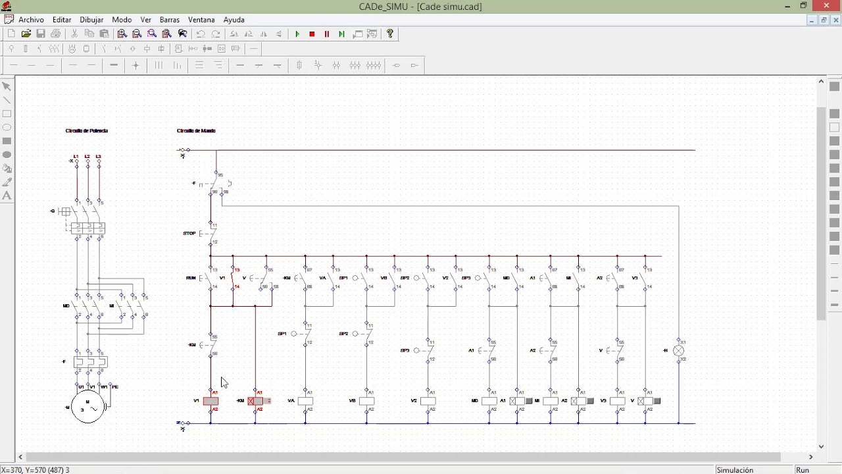Create a new file with the blank page icon
The height and width of the screenshot is (474, 842).
11,34
